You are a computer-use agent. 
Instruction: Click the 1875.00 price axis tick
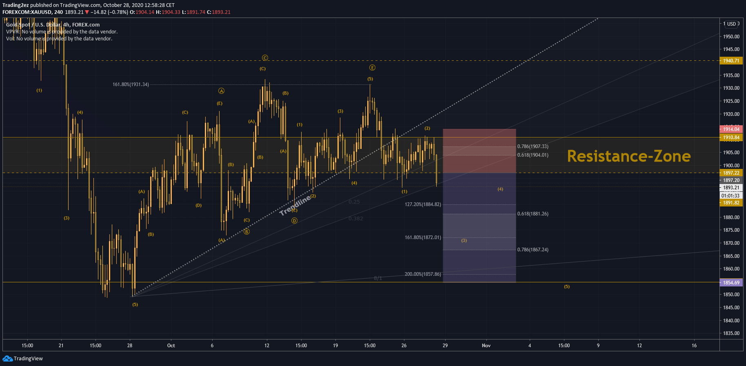(731, 230)
